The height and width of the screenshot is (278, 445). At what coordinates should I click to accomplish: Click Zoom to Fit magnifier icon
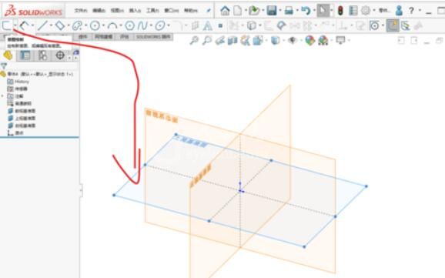(x=194, y=41)
